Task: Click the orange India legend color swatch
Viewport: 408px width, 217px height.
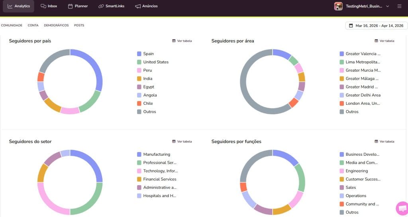Action: 139,78
